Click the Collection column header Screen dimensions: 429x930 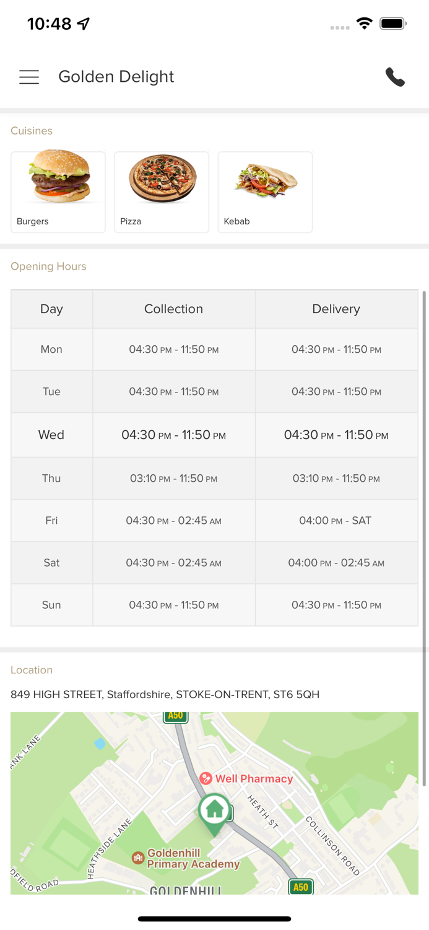coord(173,309)
